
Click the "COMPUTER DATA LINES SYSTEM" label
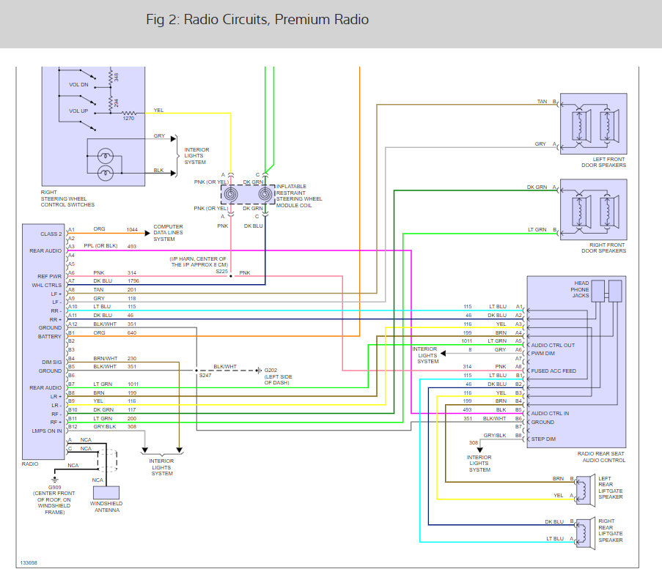tap(168, 233)
